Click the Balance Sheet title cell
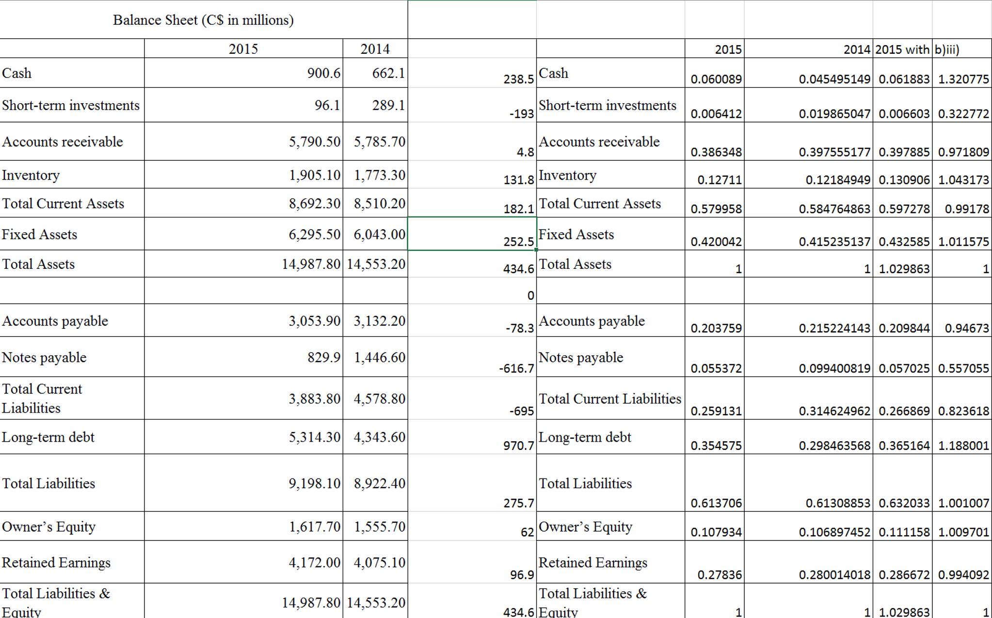This screenshot has height=618, width=992. pyautogui.click(x=204, y=20)
